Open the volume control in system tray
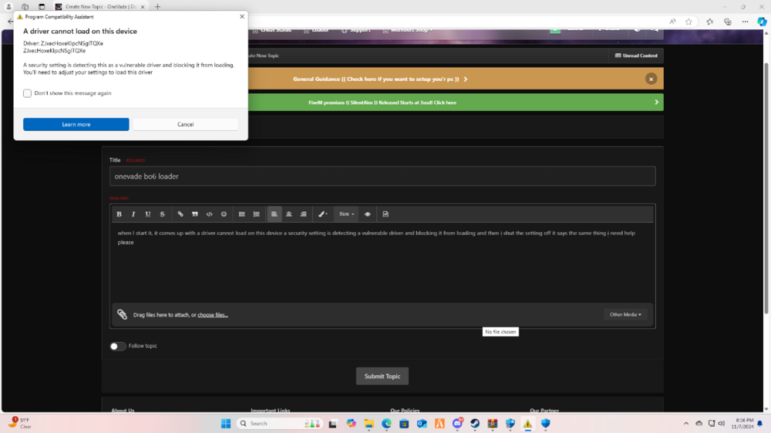This screenshot has width=771, height=433. click(722, 424)
